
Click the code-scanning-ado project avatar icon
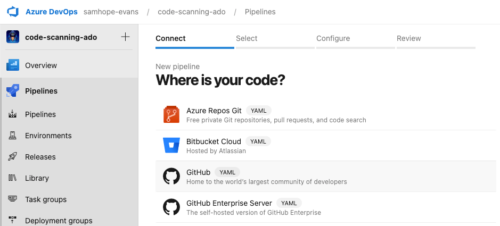[13, 37]
